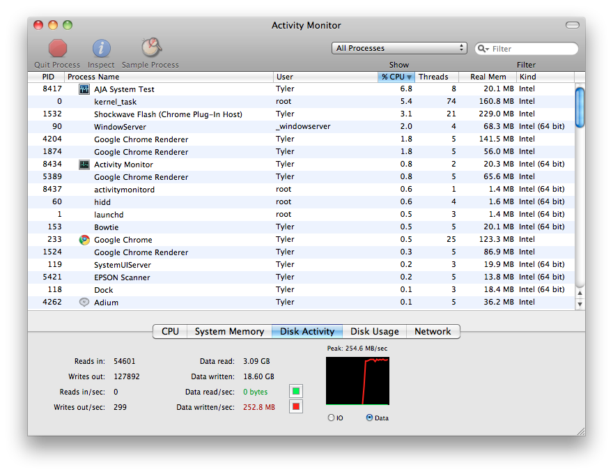
Task: Click the scrollbar up arrow
Action: point(580,293)
